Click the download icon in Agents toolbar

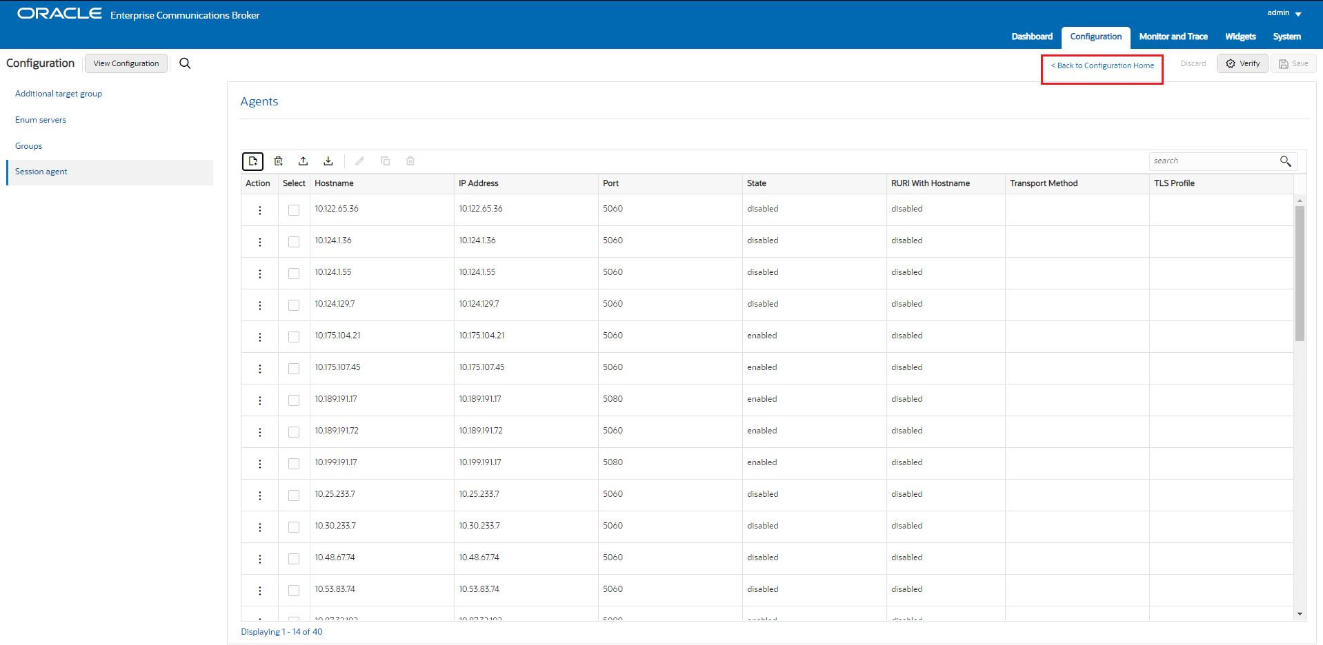[x=328, y=161]
